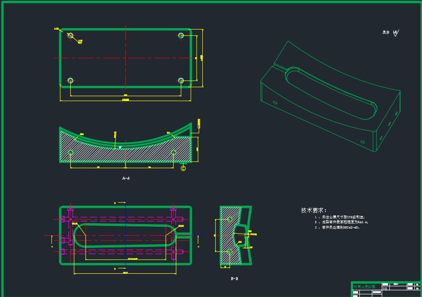Click the A-A section view label

click(x=126, y=178)
